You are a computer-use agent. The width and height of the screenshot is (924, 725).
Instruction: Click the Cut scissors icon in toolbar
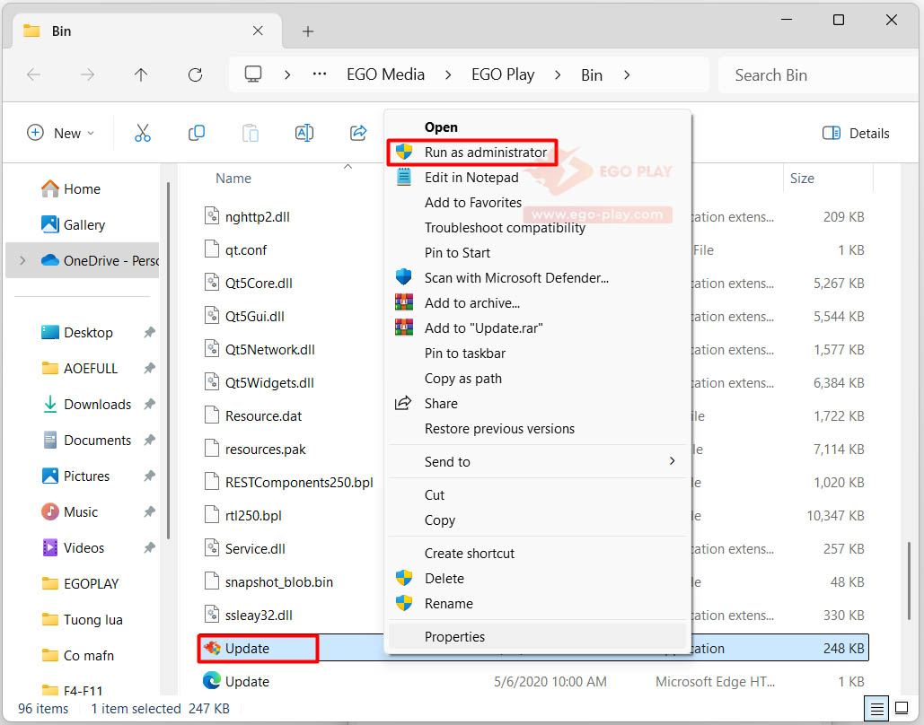click(143, 133)
